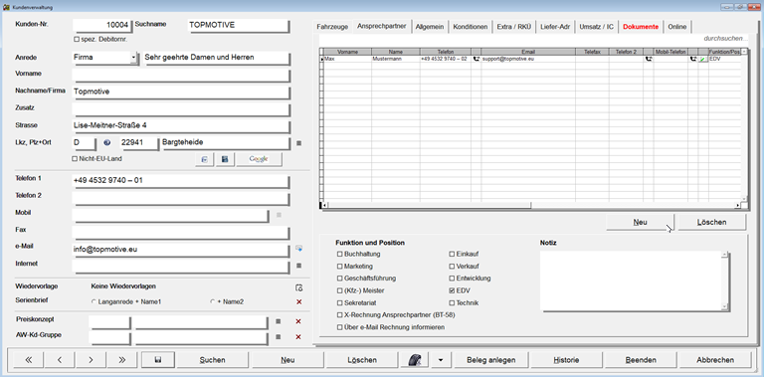This screenshot has height=377, width=764.
Task: Click the green pencil edit icon in Max row
Action: 702,59
